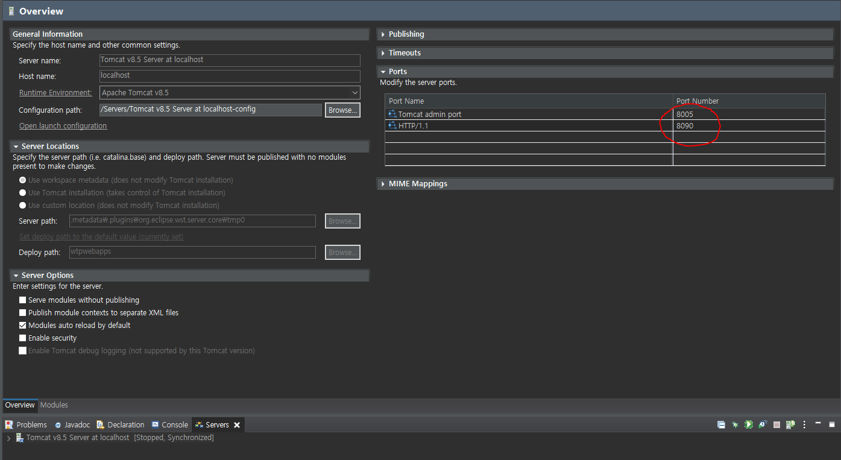Check the Enable security option
841x460 pixels.
pyautogui.click(x=22, y=338)
